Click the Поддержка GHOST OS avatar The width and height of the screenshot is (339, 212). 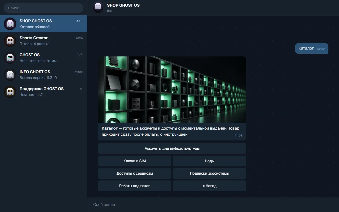(x=10, y=92)
